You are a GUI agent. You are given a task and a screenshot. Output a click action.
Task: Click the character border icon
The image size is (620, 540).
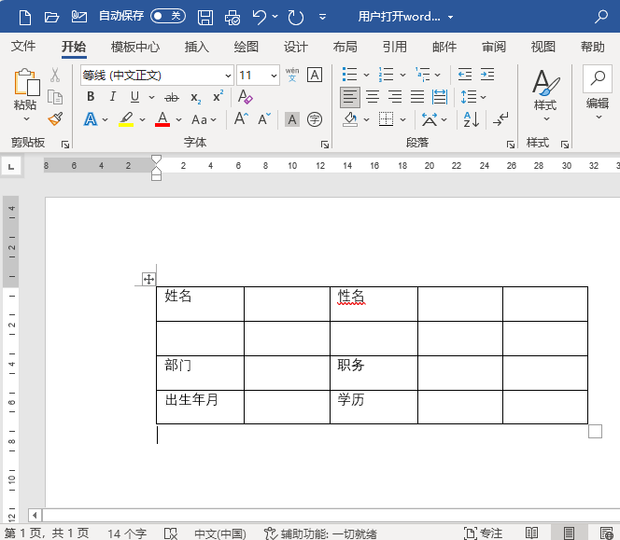point(315,75)
